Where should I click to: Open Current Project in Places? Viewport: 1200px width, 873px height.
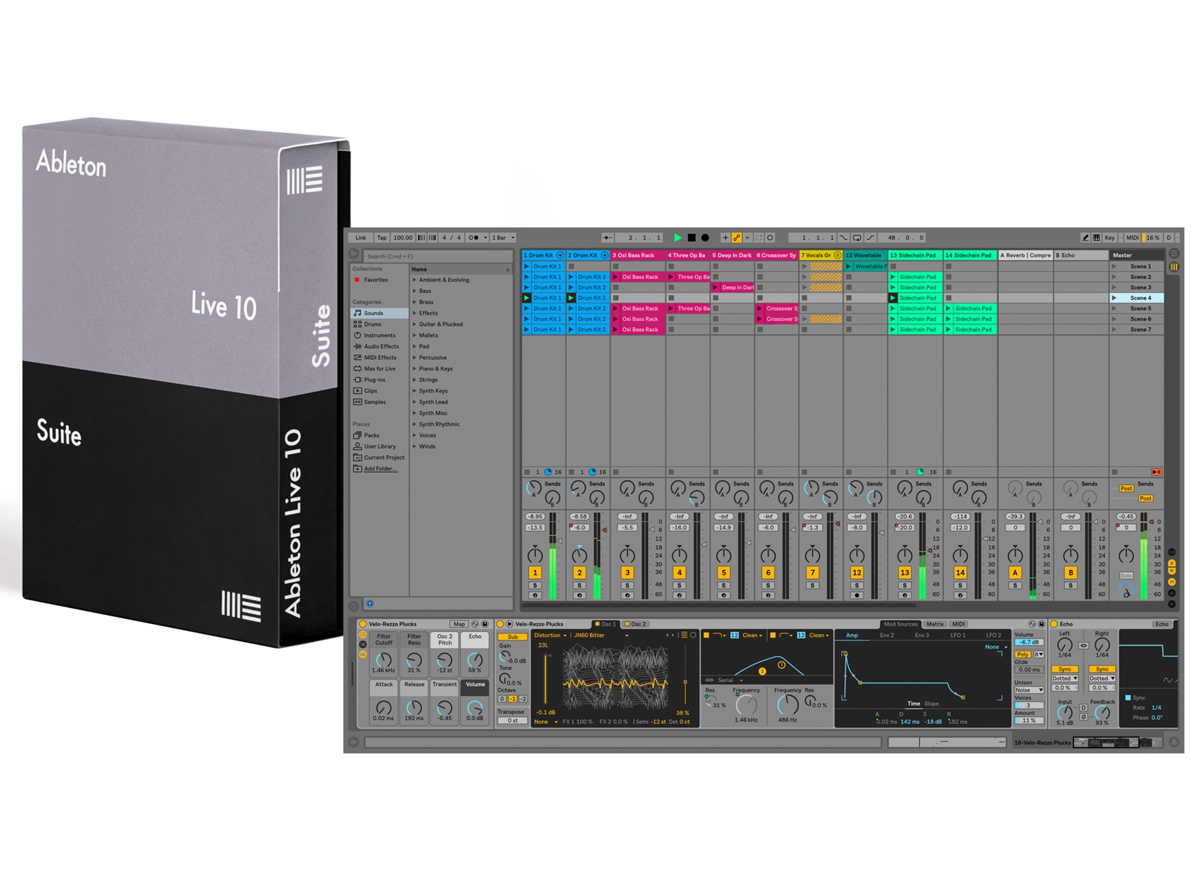(379, 458)
